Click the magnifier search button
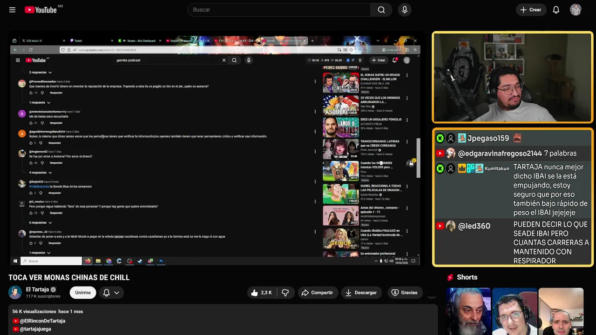The width and height of the screenshot is (596, 335). (x=381, y=10)
